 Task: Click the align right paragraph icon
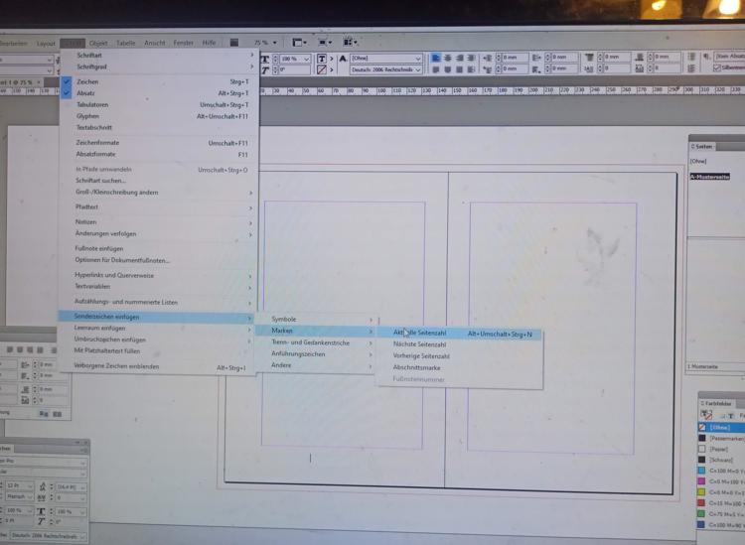click(459, 58)
